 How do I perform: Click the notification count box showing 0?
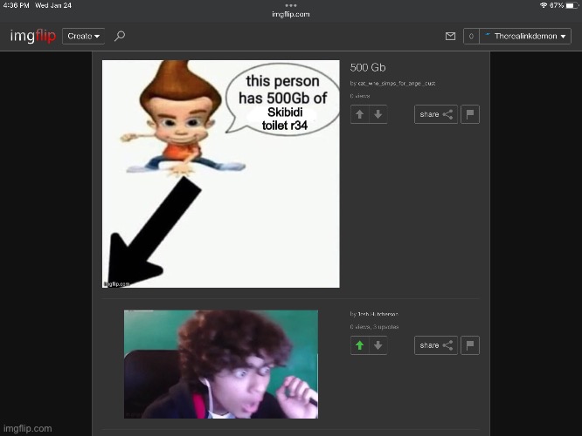click(471, 37)
